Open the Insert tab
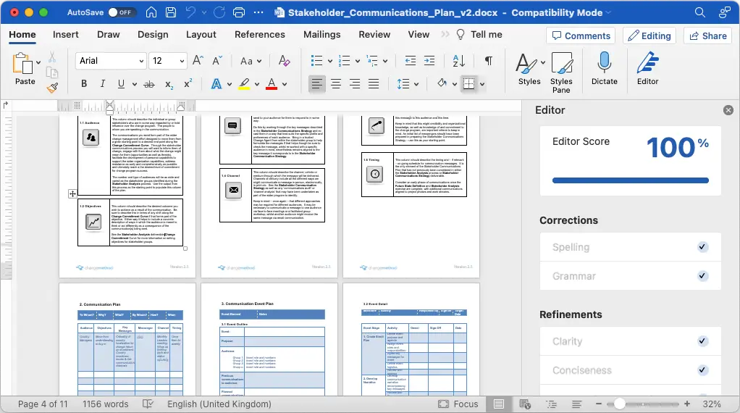Screen dimensions: 740x413 (x=66, y=35)
